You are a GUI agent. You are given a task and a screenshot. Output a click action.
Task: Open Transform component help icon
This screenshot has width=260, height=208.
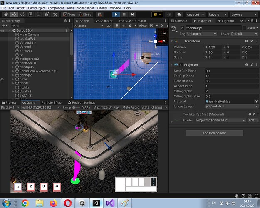point(247,41)
